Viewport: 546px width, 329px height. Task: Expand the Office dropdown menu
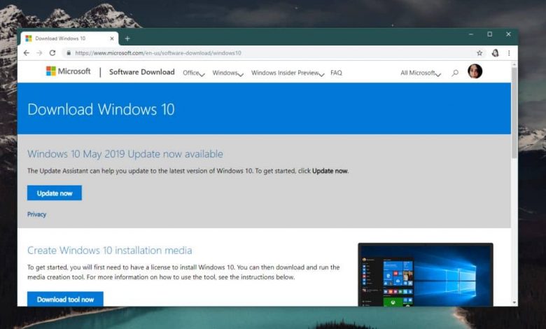(194, 73)
